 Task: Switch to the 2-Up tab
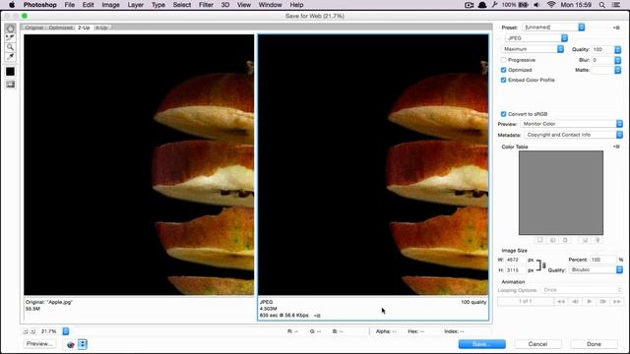pos(84,28)
